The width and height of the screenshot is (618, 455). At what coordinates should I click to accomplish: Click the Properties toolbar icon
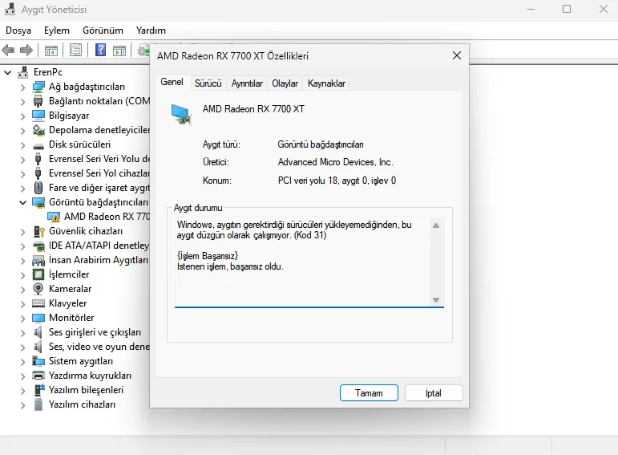point(75,50)
